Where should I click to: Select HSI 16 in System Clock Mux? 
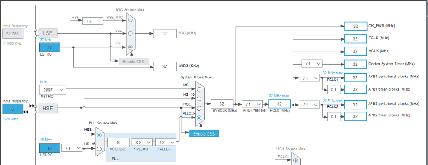coord(199,99)
